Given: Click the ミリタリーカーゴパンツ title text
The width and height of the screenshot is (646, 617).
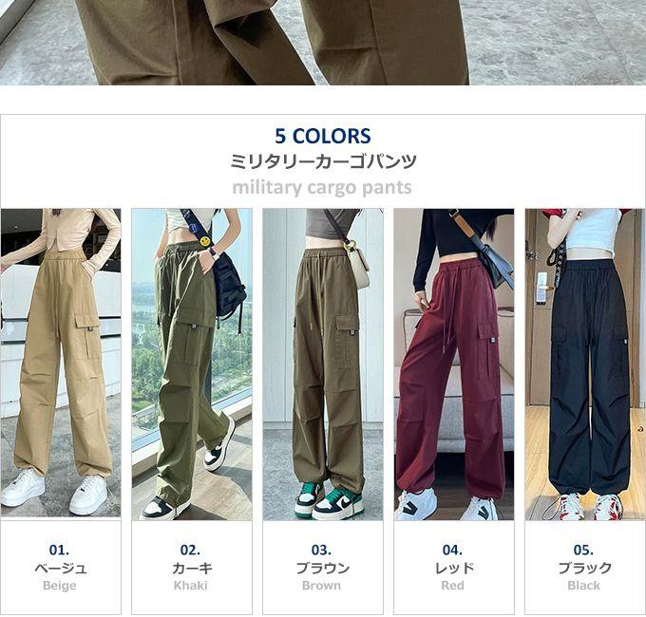Looking at the screenshot, I should (x=323, y=161).
